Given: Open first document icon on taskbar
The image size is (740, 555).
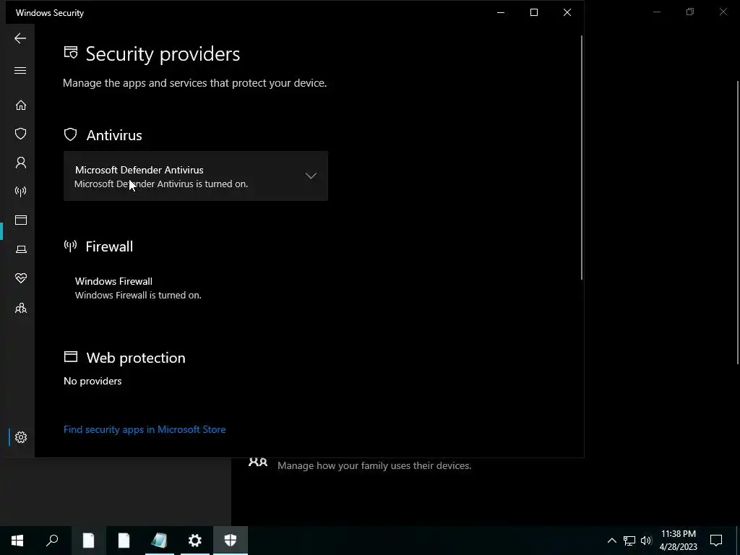Looking at the screenshot, I should tap(88, 541).
